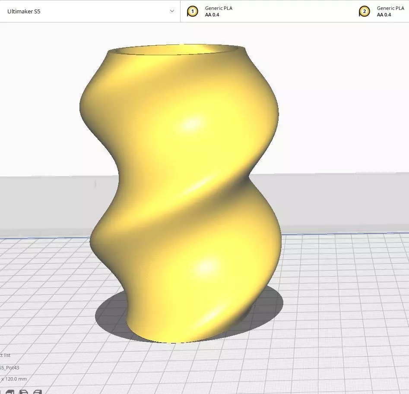Screen dimensions: 409x394
Task: Select the yellow twisted vase model
Action: pyautogui.click(x=181, y=193)
